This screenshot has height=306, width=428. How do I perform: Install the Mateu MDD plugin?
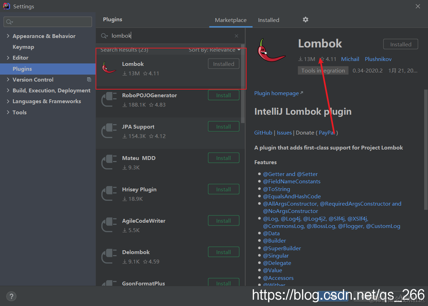point(224,158)
